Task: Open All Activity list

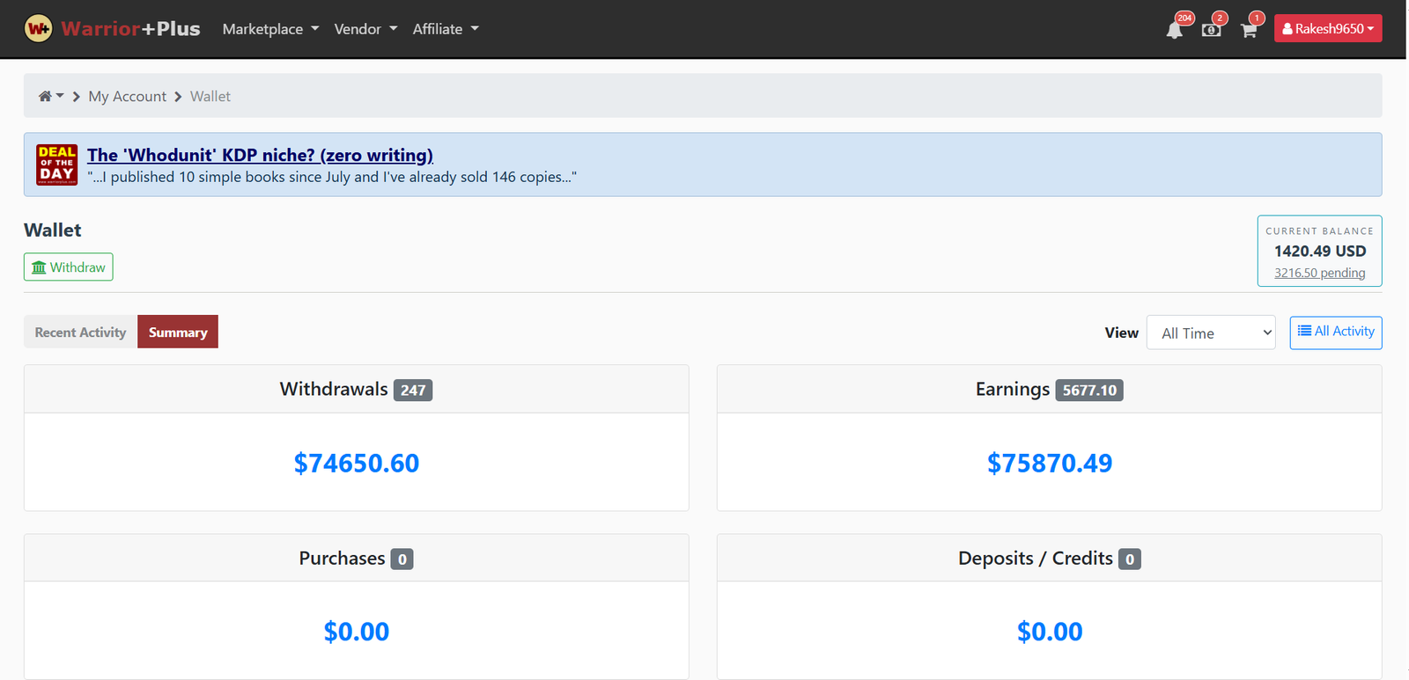Action: point(1336,332)
